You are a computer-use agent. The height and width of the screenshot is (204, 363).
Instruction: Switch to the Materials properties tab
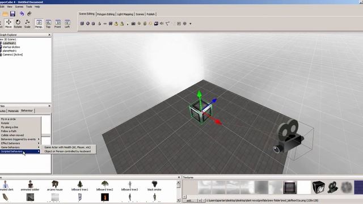coord(13,111)
